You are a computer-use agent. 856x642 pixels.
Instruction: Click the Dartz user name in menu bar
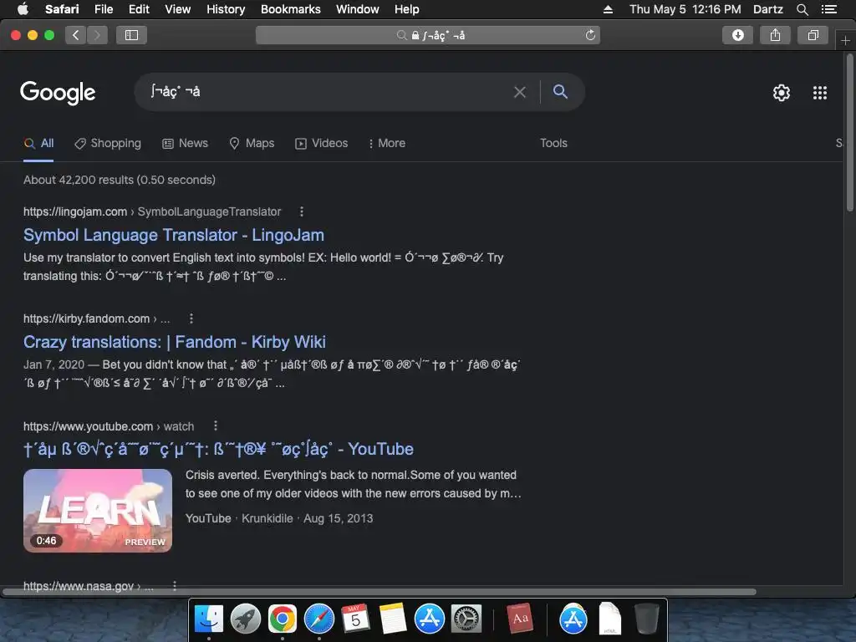pyautogui.click(x=767, y=9)
